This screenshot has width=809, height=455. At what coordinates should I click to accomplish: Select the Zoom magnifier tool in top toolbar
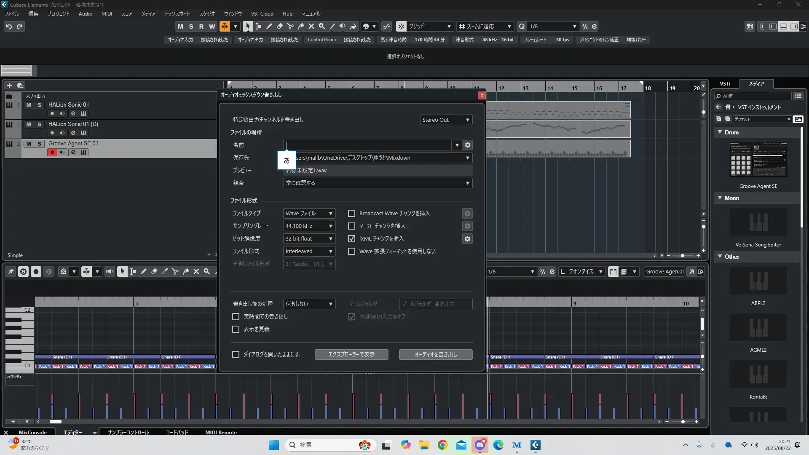[x=322, y=26]
